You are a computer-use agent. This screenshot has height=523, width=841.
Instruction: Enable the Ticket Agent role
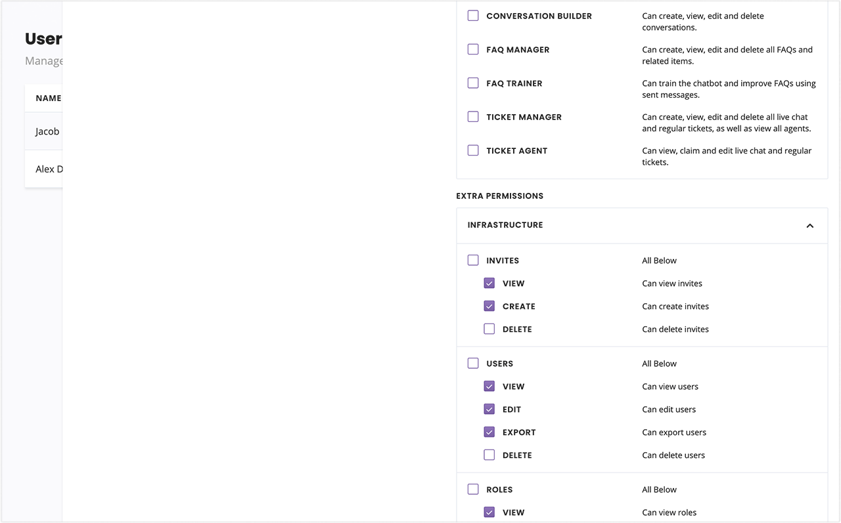[473, 150]
